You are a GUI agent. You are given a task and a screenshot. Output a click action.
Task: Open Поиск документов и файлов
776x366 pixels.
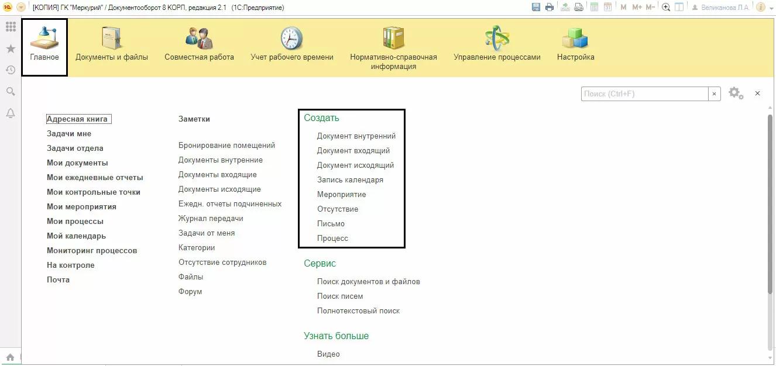pyautogui.click(x=369, y=282)
